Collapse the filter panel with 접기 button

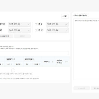coord(65,16)
